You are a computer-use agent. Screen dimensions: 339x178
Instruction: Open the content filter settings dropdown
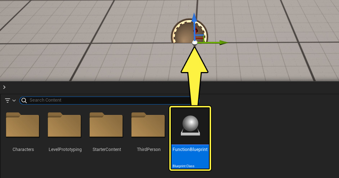click(10, 101)
